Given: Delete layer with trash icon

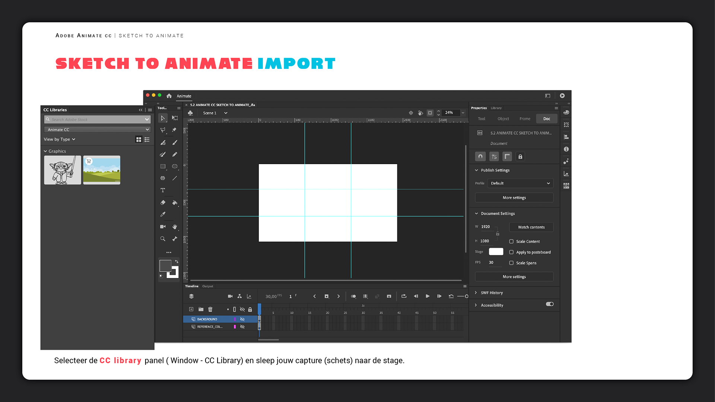Looking at the screenshot, I should click(x=210, y=309).
